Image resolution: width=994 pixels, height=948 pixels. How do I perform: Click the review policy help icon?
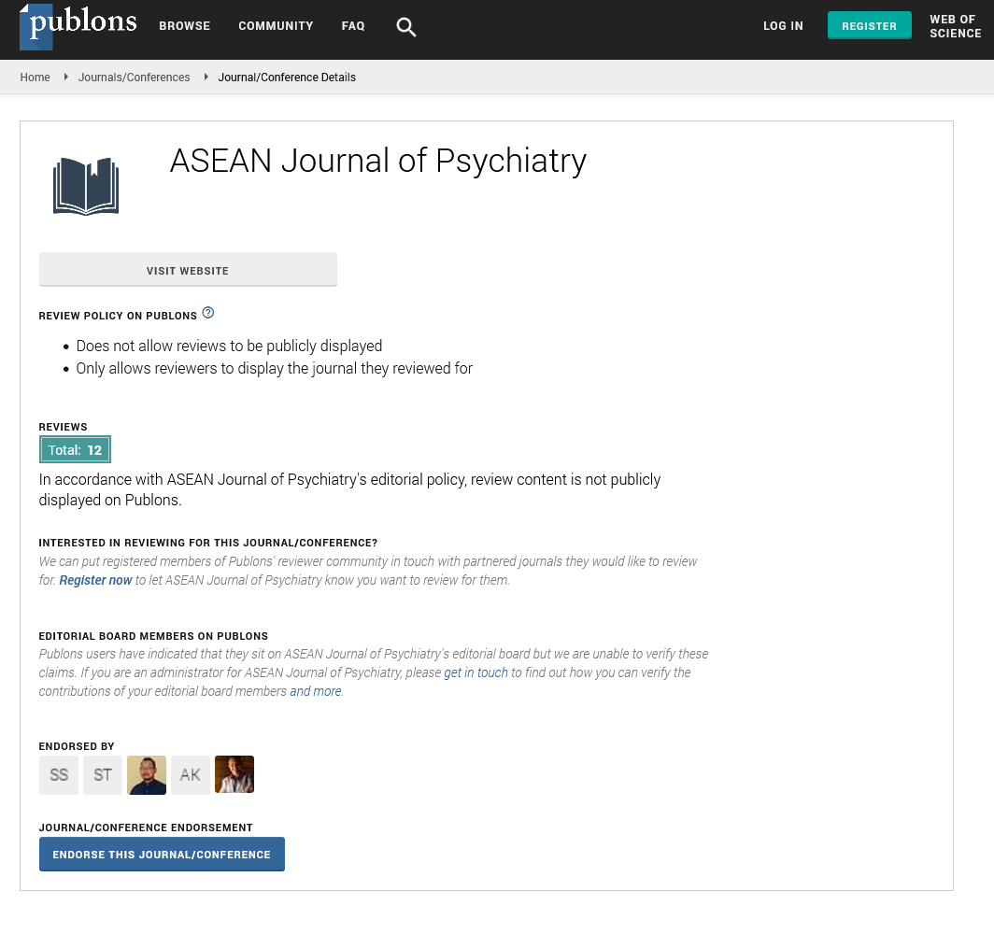208,313
